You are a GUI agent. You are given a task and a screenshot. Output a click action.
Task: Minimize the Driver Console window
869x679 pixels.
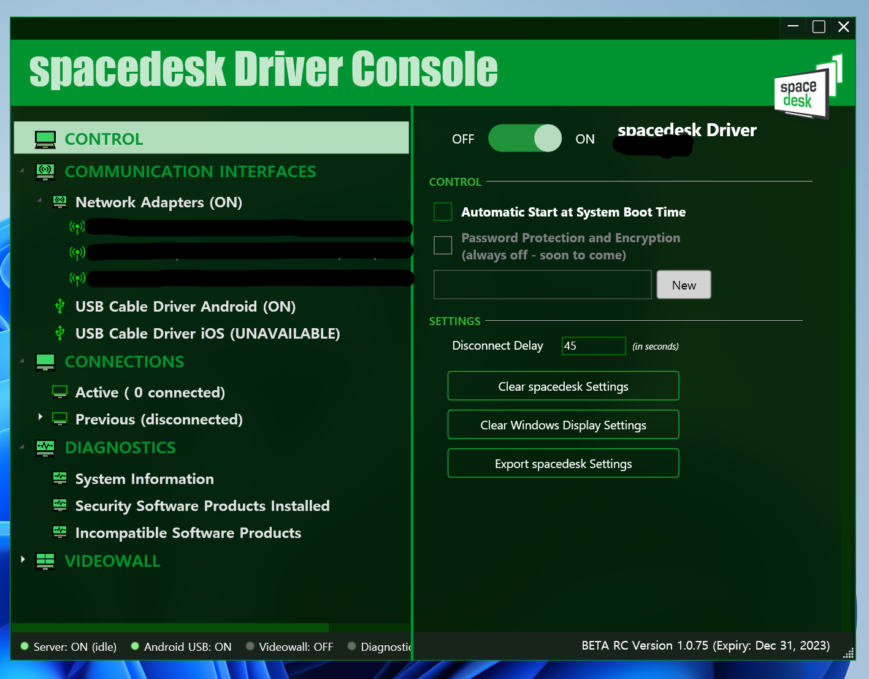[793, 26]
